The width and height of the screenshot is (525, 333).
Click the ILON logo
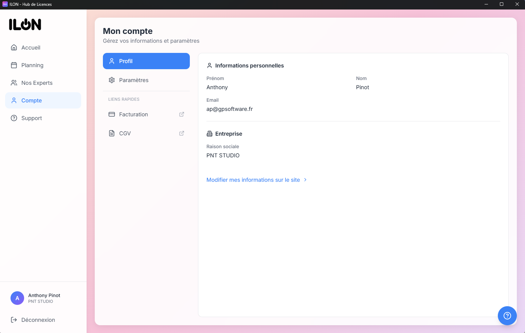[25, 24]
